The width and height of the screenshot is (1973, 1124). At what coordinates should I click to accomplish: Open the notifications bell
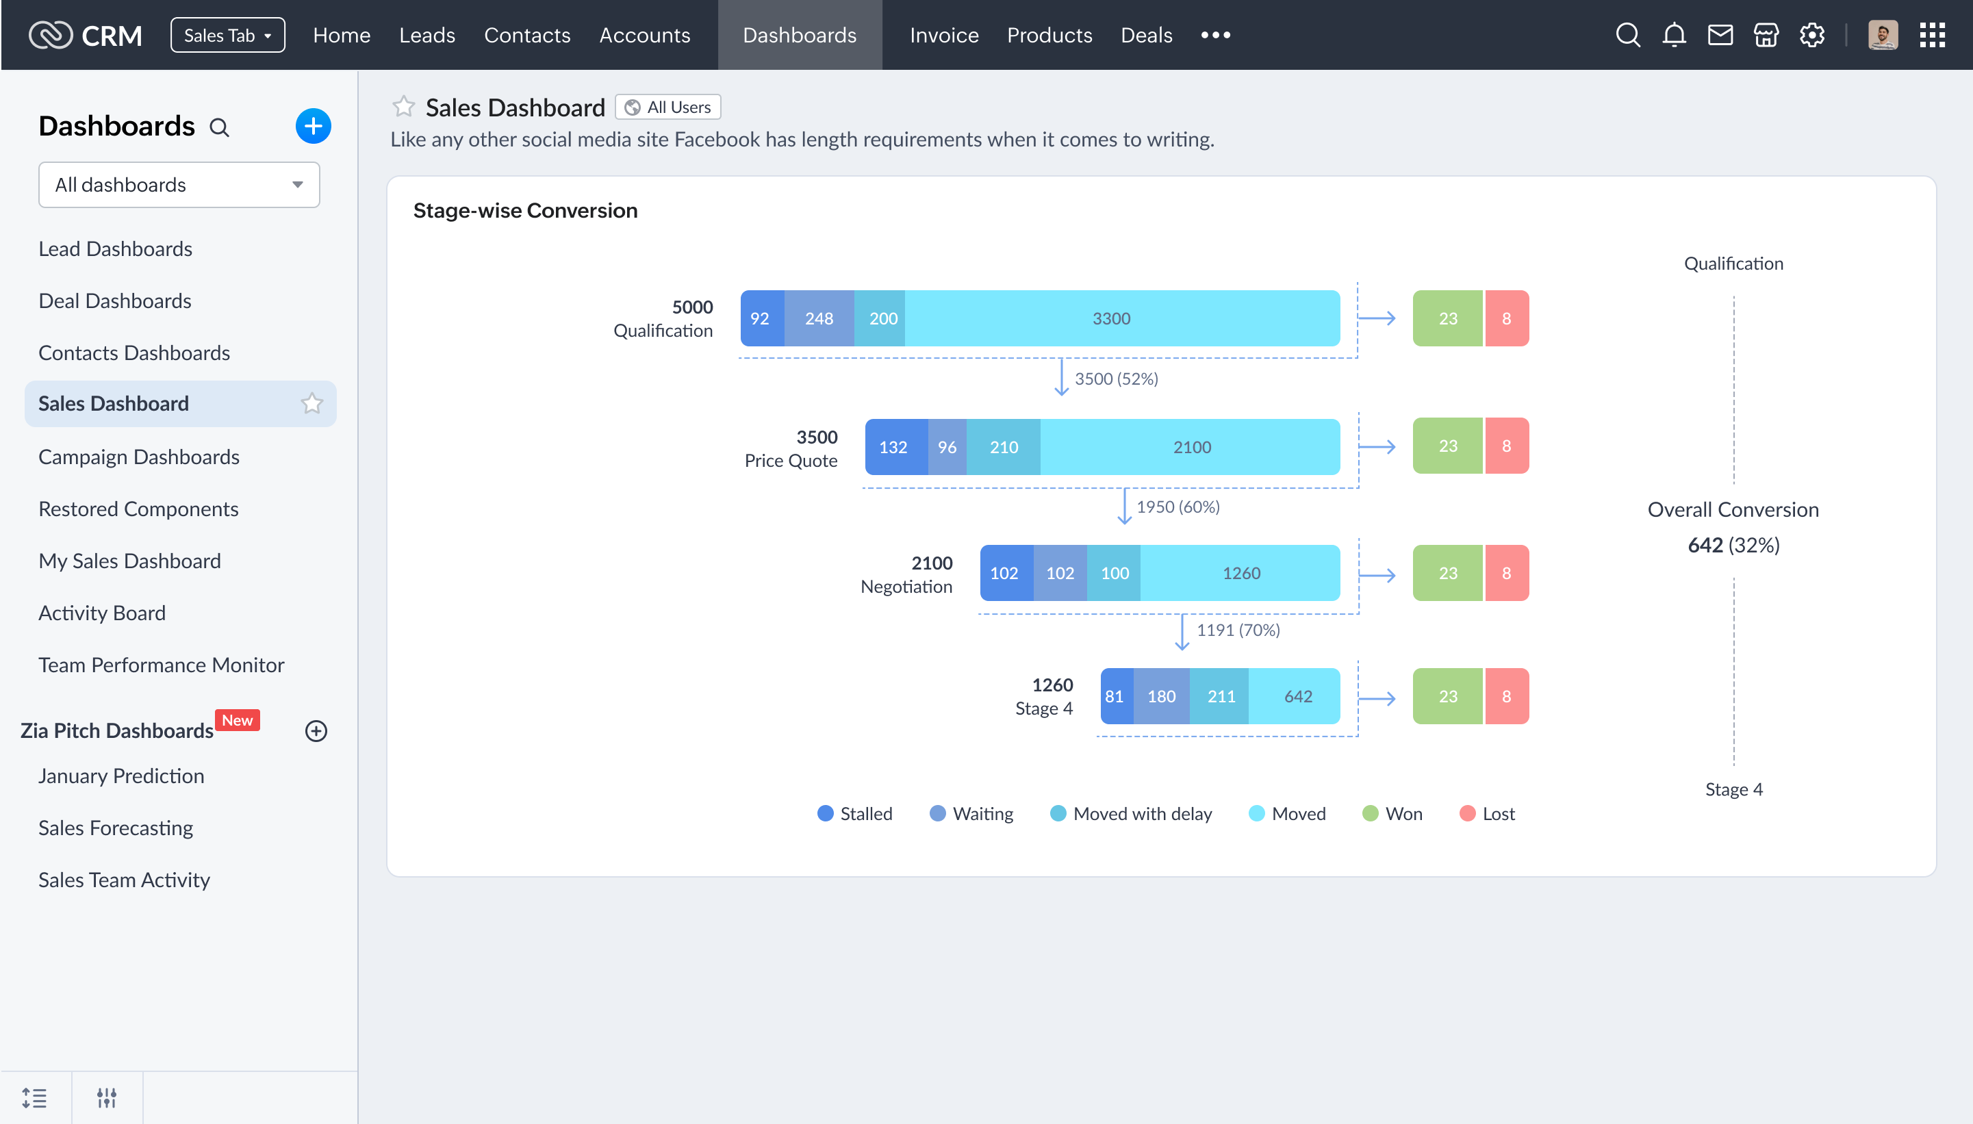(x=1674, y=35)
